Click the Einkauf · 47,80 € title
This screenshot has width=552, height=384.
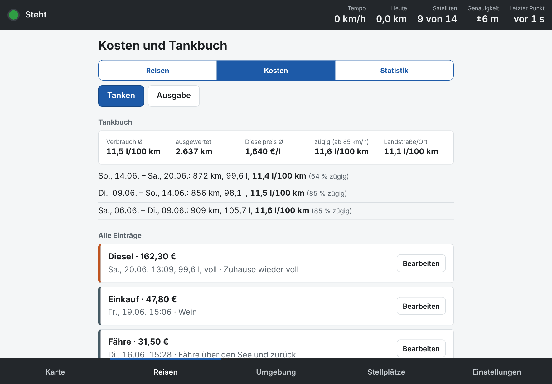(142, 299)
